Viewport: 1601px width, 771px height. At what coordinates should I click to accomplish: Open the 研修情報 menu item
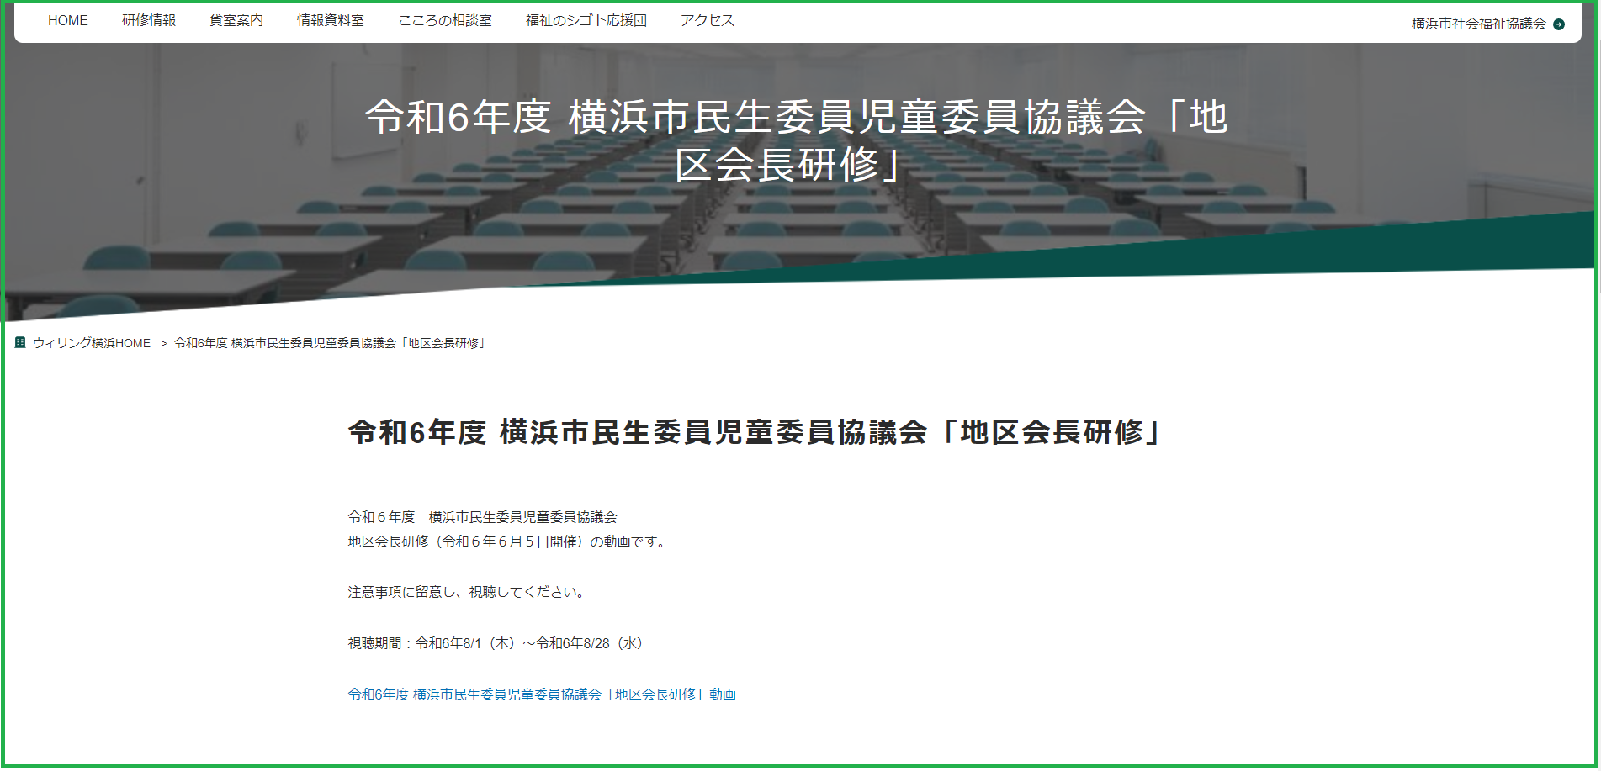click(x=149, y=20)
